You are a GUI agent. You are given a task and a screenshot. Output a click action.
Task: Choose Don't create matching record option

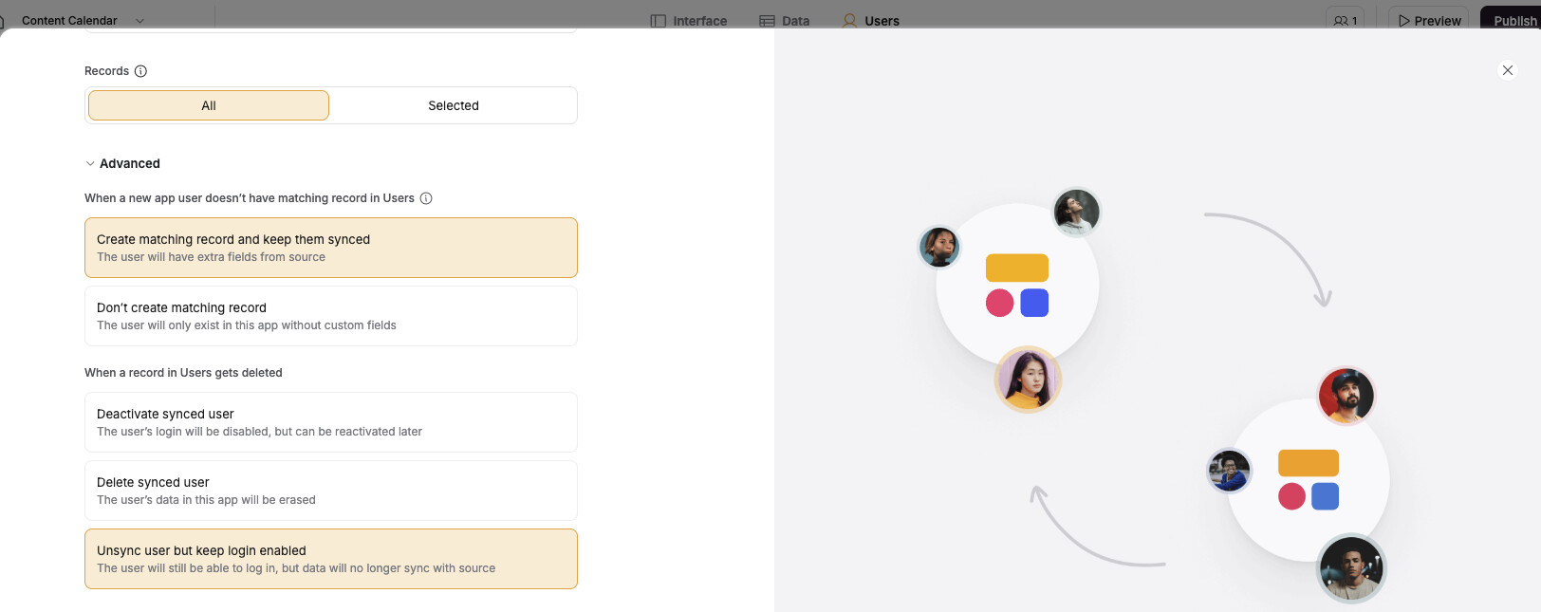point(330,316)
